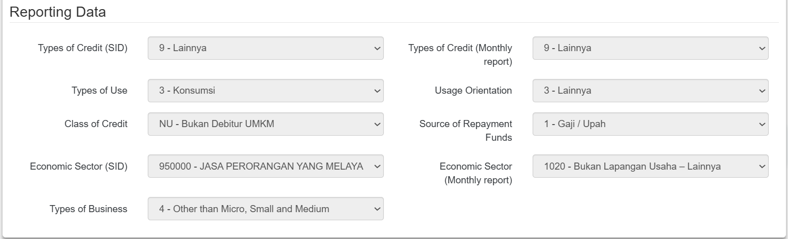Click the 'Usage Orientation' label
The width and height of the screenshot is (788, 239).
(473, 91)
